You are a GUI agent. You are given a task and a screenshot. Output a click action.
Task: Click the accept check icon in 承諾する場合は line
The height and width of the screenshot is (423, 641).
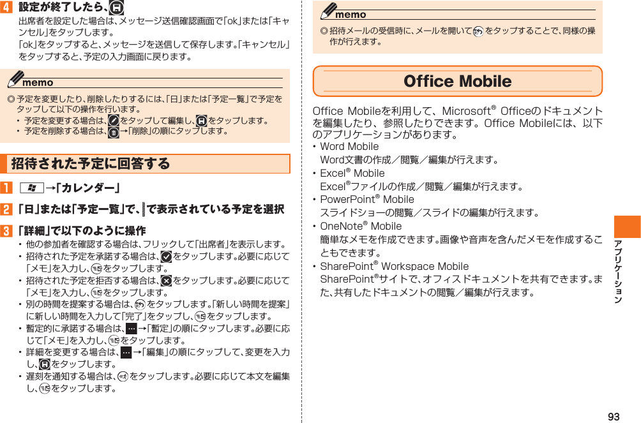coord(167,256)
